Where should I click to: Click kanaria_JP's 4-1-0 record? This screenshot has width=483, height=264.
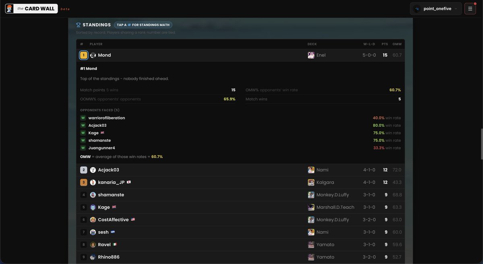click(369, 182)
